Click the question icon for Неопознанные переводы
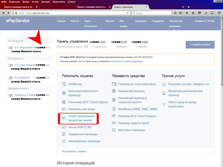This screenshot has height=167, width=223. [64, 141]
